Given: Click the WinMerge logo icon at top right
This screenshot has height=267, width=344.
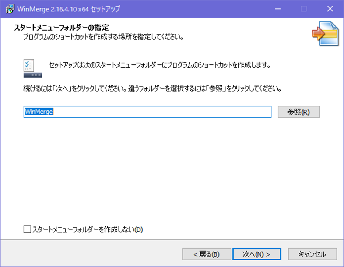Looking at the screenshot, I should [x=326, y=34].
